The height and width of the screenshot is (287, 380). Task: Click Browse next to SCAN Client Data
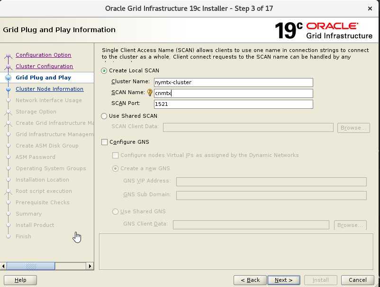click(353, 128)
